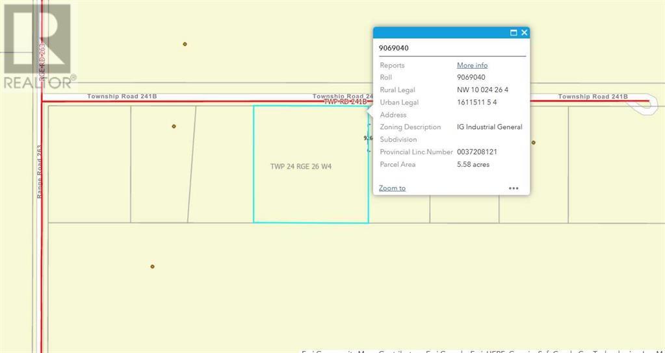
Task: Click the Zoom to link
Action: point(392,188)
